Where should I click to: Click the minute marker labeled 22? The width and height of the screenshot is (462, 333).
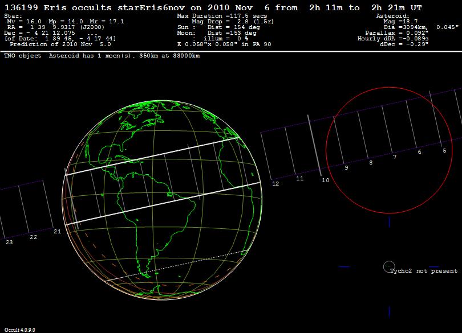click(x=34, y=237)
